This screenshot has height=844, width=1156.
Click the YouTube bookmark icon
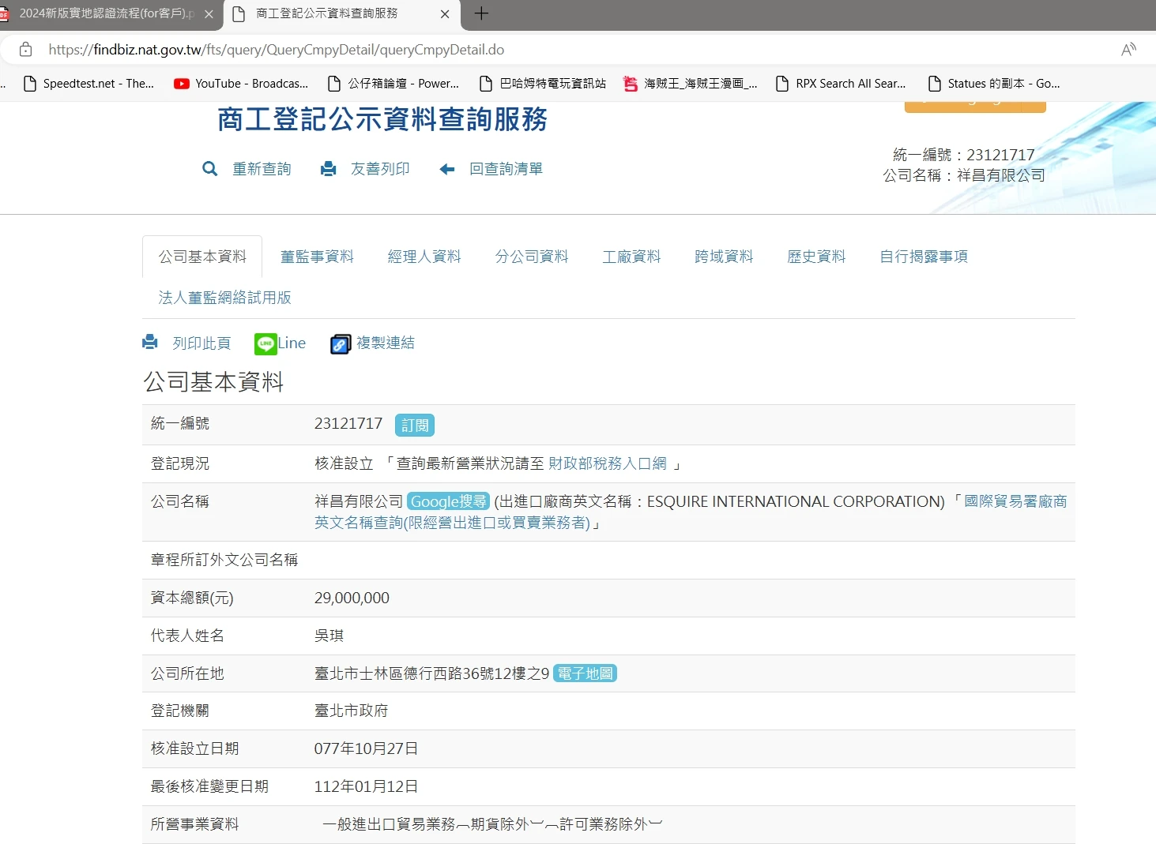[x=182, y=84]
